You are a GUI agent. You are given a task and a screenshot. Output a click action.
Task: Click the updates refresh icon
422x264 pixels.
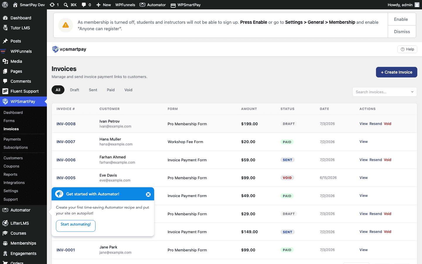click(x=52, y=5)
